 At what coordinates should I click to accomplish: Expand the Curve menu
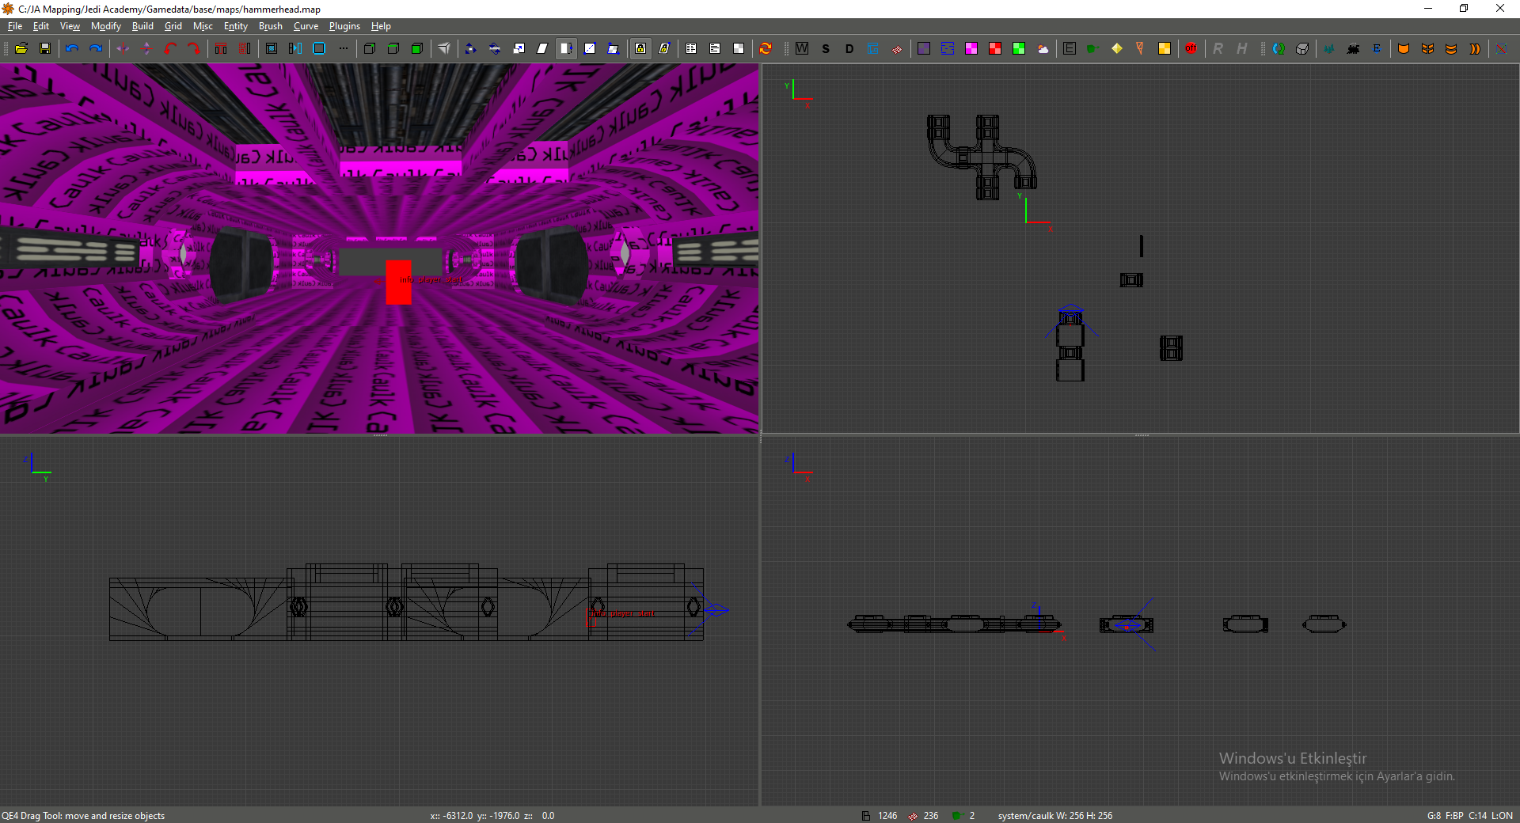pos(306,26)
